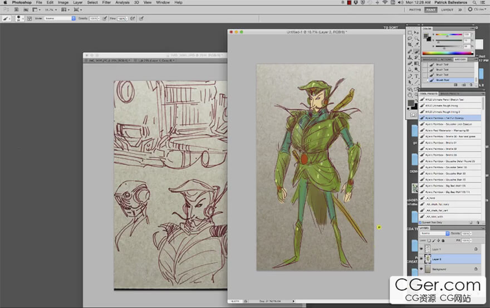Select the Lasso tool
This screenshot has width=490, height=308.
pyautogui.click(x=410, y=38)
